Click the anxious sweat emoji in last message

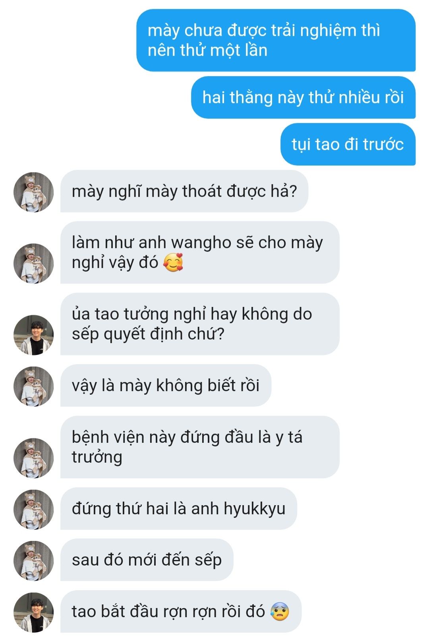point(280,611)
